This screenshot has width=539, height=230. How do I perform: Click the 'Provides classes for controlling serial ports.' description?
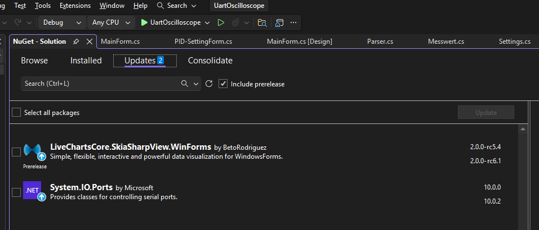[x=114, y=197]
